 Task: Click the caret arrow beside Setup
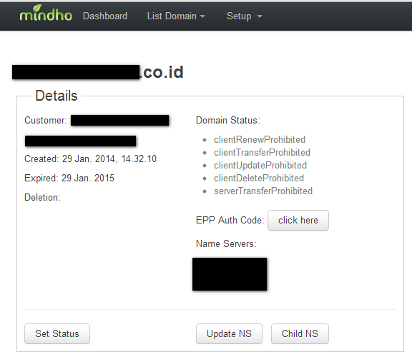click(x=260, y=16)
